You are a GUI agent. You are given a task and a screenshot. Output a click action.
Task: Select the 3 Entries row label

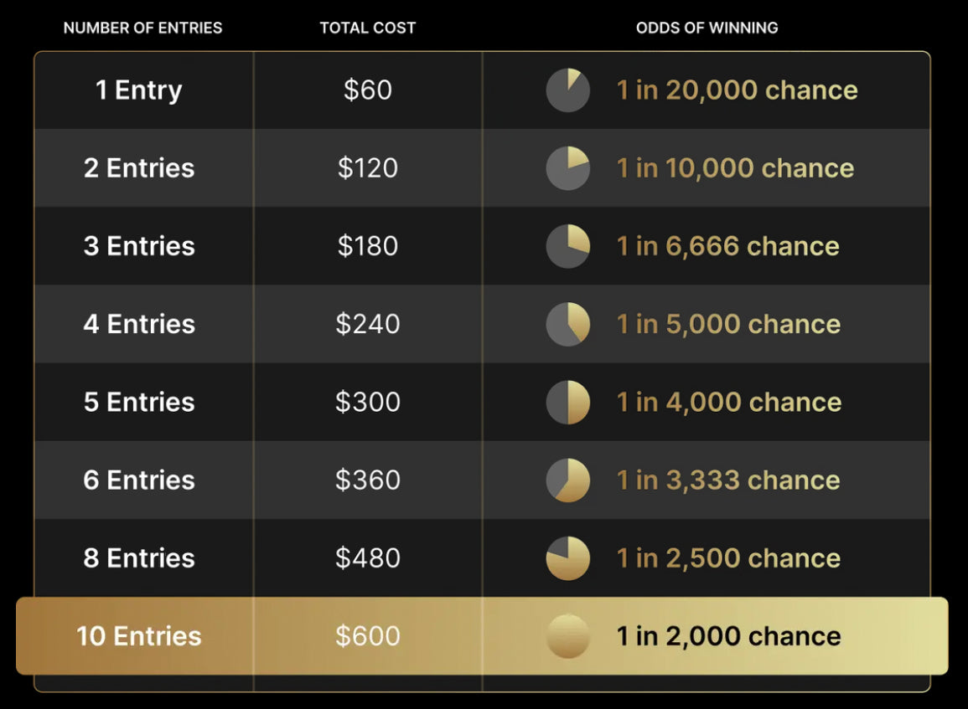point(139,246)
